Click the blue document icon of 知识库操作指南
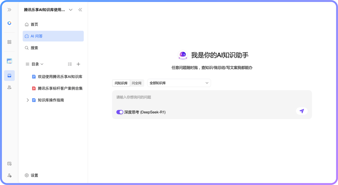 pos(34,100)
